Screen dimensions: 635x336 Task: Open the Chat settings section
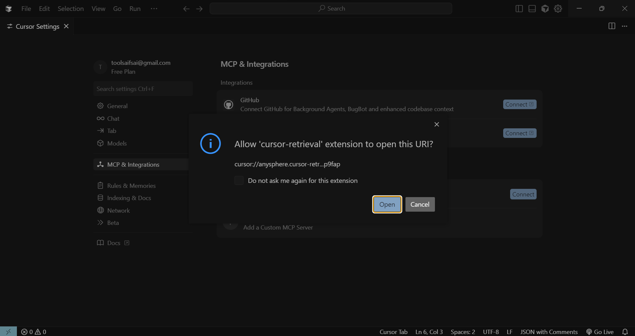pos(113,118)
